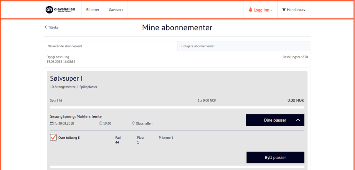Viewport: 355px width, 170px height.
Task: Click the location pin beside Olavshallen
Action: tap(133, 123)
